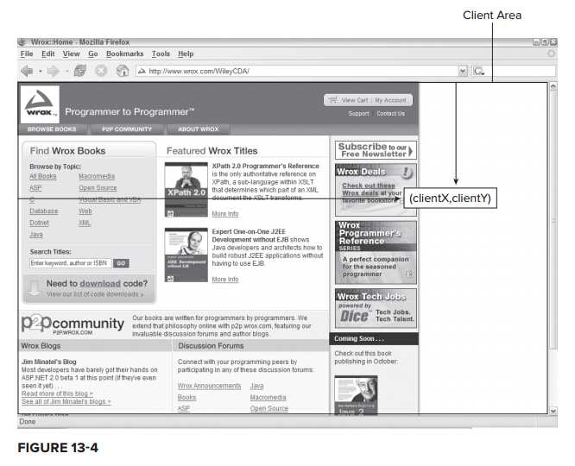Open the File menu

pos(27,54)
